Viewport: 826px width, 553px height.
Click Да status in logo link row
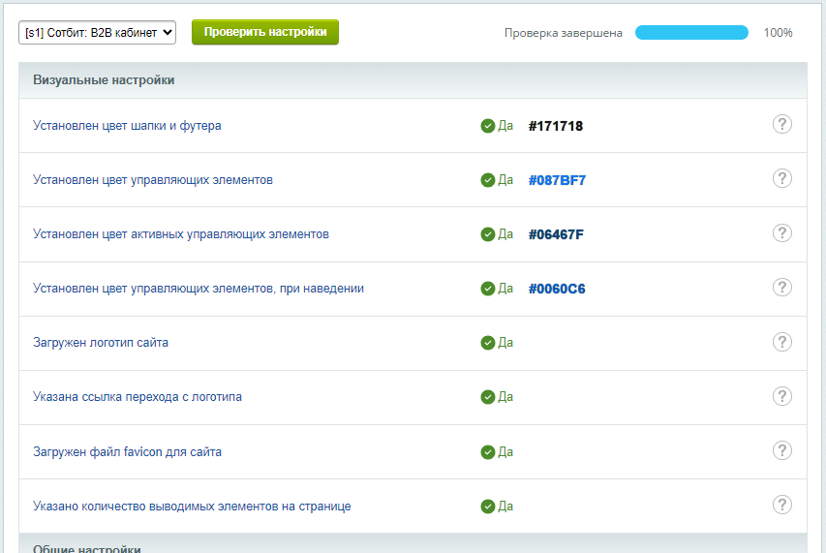(x=505, y=397)
